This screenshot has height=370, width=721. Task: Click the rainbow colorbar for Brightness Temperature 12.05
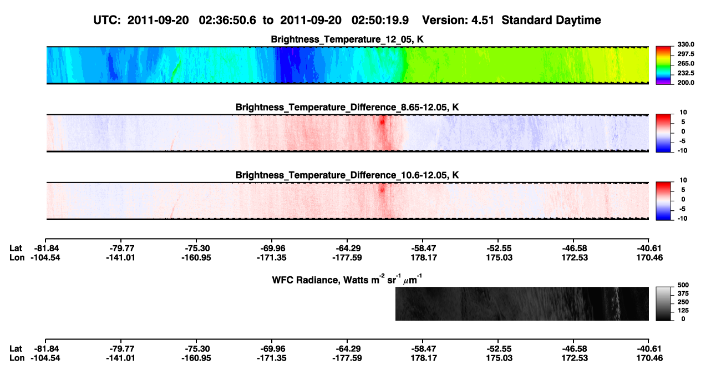(664, 65)
